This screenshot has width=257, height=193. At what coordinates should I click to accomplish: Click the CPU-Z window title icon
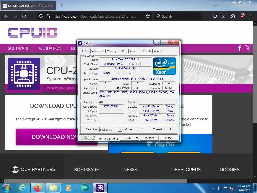pyautogui.click(x=80, y=43)
